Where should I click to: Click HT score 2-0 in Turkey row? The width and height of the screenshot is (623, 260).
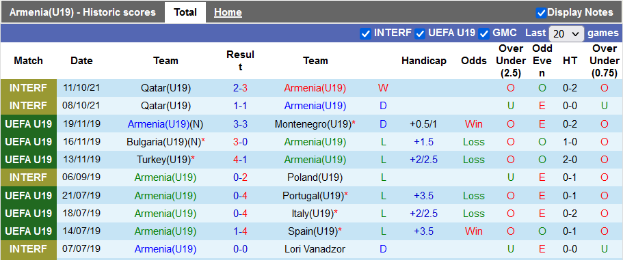(570, 160)
